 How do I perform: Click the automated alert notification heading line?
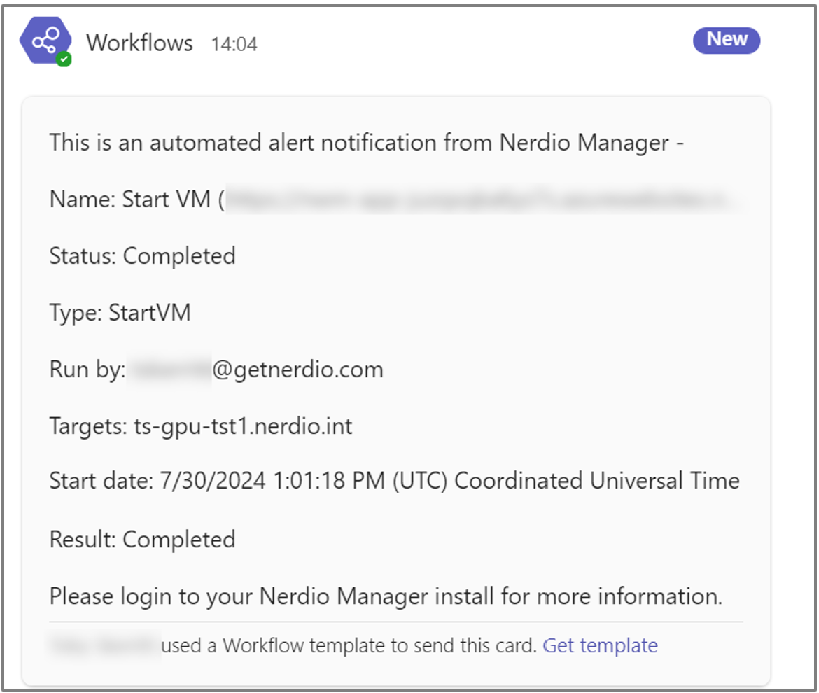coord(366,143)
